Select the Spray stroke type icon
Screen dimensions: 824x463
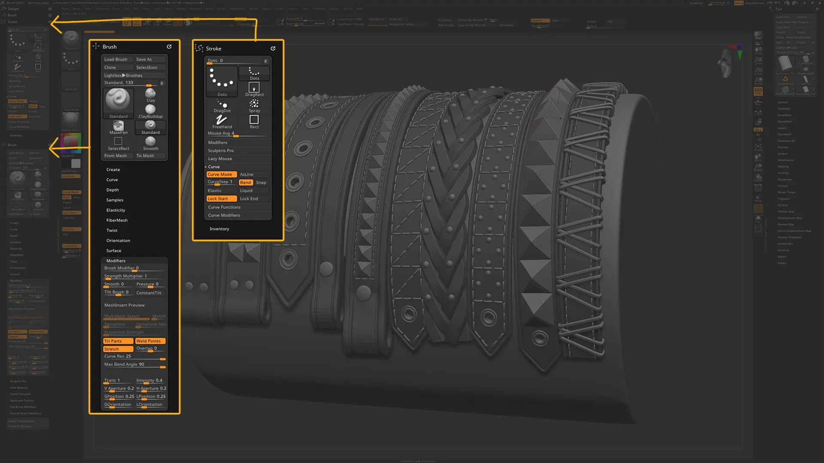click(254, 104)
